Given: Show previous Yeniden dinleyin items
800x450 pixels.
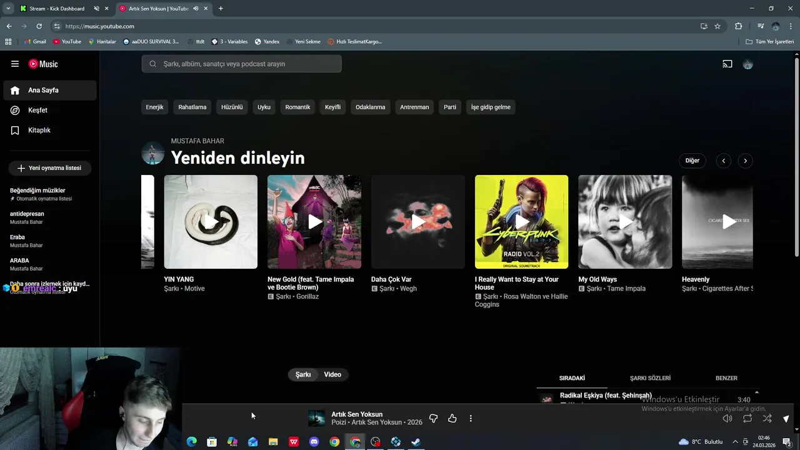Looking at the screenshot, I should [x=723, y=161].
